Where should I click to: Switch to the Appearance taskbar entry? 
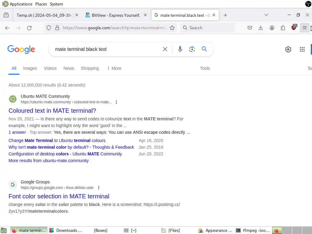point(215,230)
